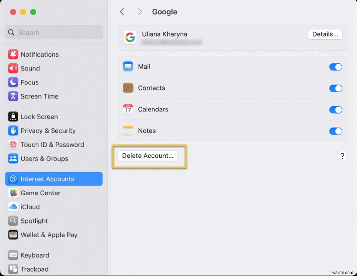The width and height of the screenshot is (357, 276).
Task: Go to Users & Groups
Action: (x=54, y=159)
